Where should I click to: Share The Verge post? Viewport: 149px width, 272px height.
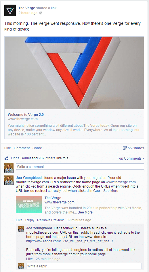click(37, 148)
